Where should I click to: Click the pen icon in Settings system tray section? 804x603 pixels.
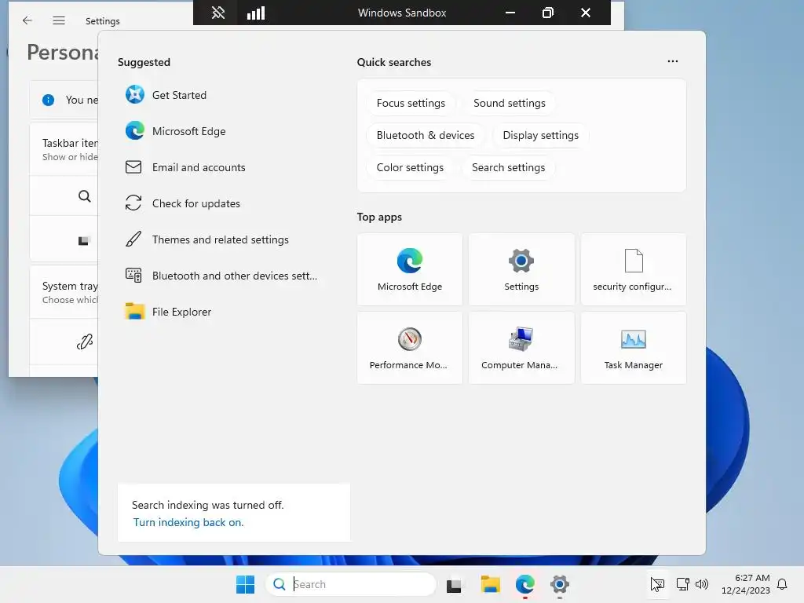(85, 342)
